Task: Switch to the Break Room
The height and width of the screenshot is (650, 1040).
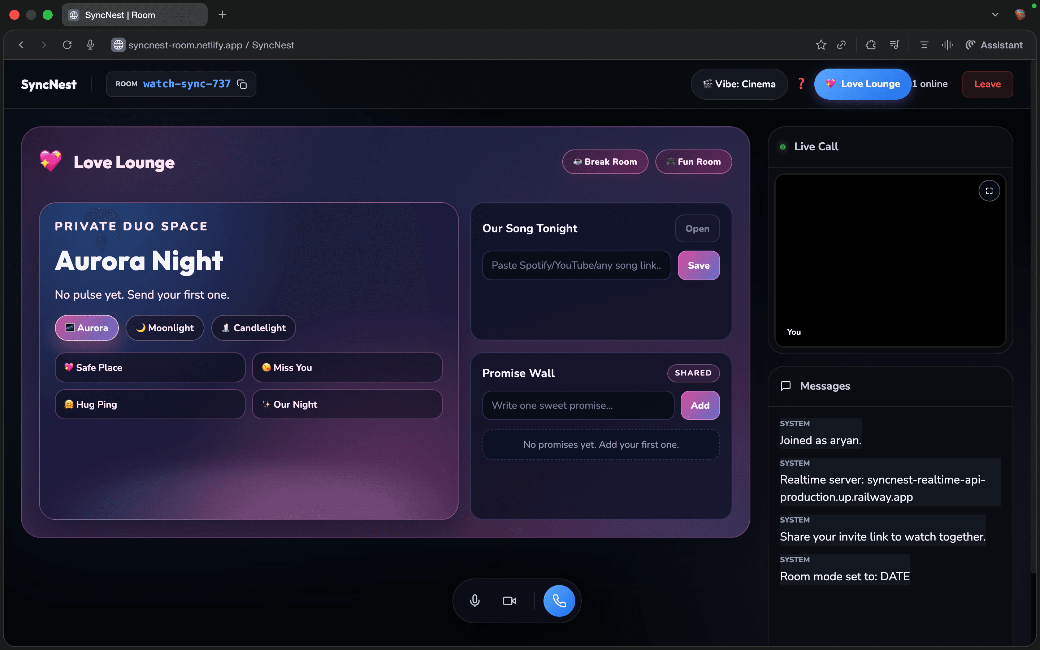Action: [604, 162]
